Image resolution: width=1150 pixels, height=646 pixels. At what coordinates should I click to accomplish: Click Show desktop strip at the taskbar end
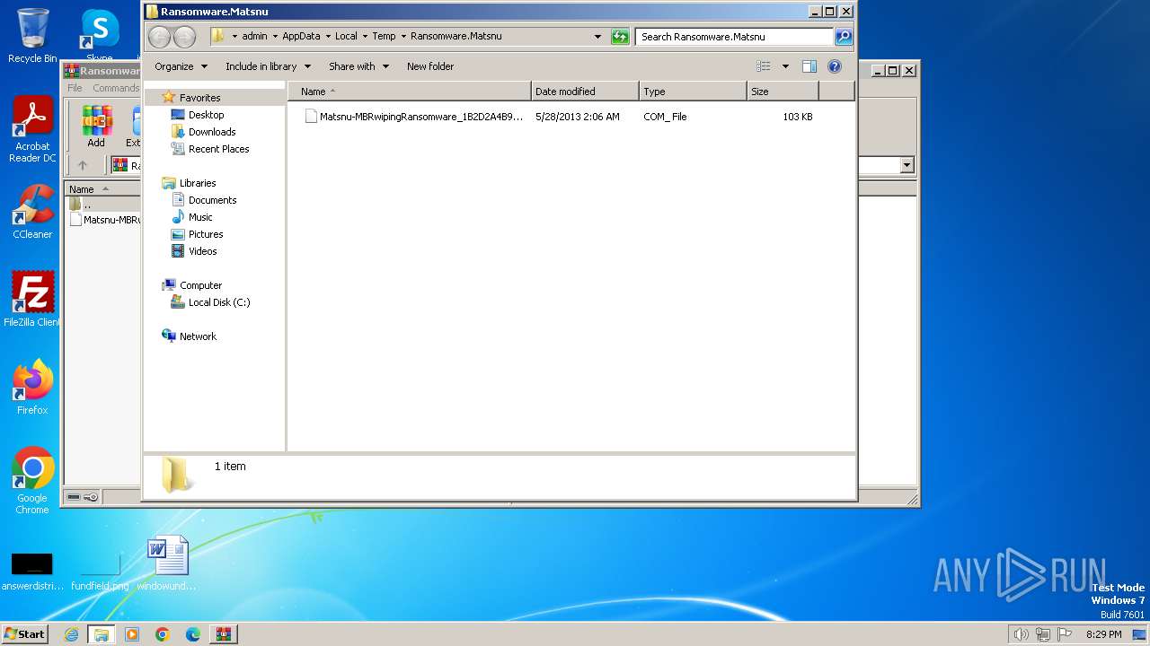1139,634
